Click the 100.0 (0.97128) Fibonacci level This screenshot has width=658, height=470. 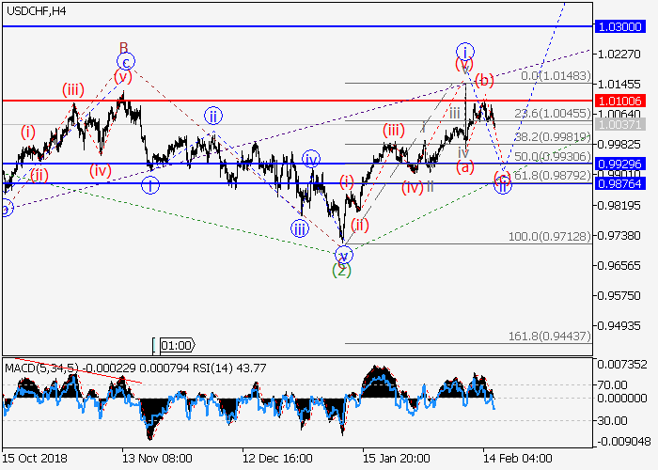(551, 236)
